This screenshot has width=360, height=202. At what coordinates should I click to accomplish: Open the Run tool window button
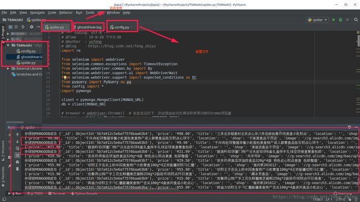(x=16, y=194)
